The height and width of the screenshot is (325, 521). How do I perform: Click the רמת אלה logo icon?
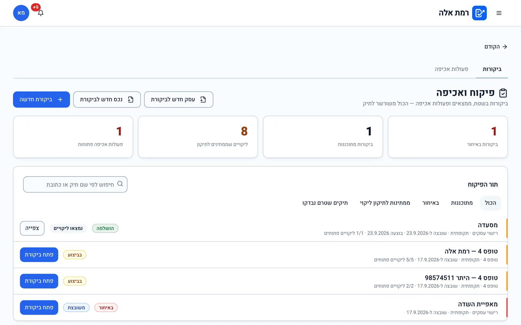coord(479,13)
